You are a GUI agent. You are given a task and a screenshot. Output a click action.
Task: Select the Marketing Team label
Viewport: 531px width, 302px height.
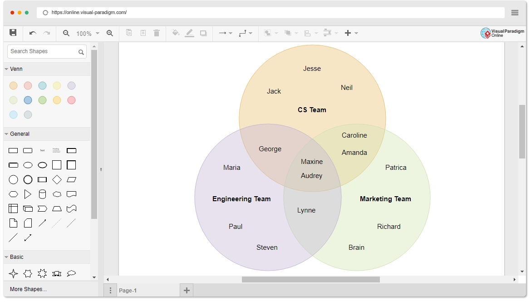tap(385, 199)
